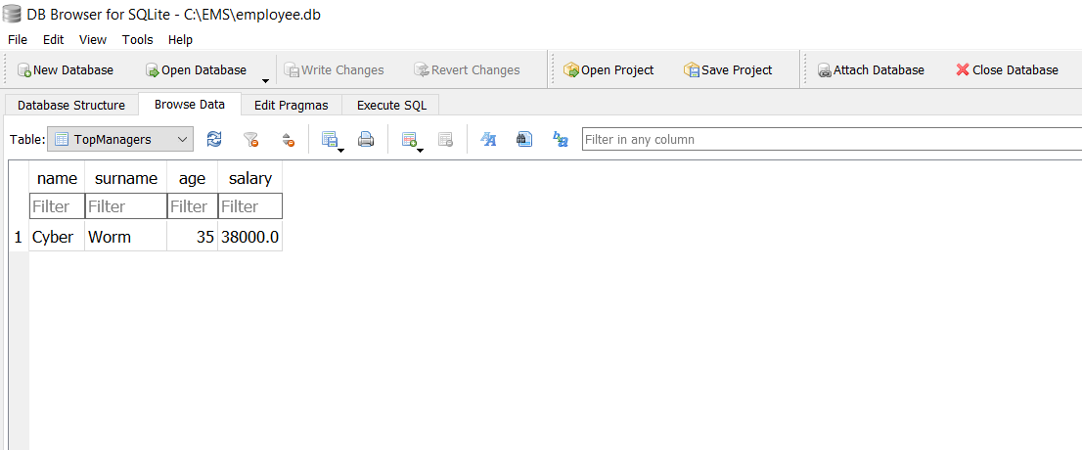The image size is (1082, 450).
Task: Expand the new record dropdown arrow
Action: [420, 150]
